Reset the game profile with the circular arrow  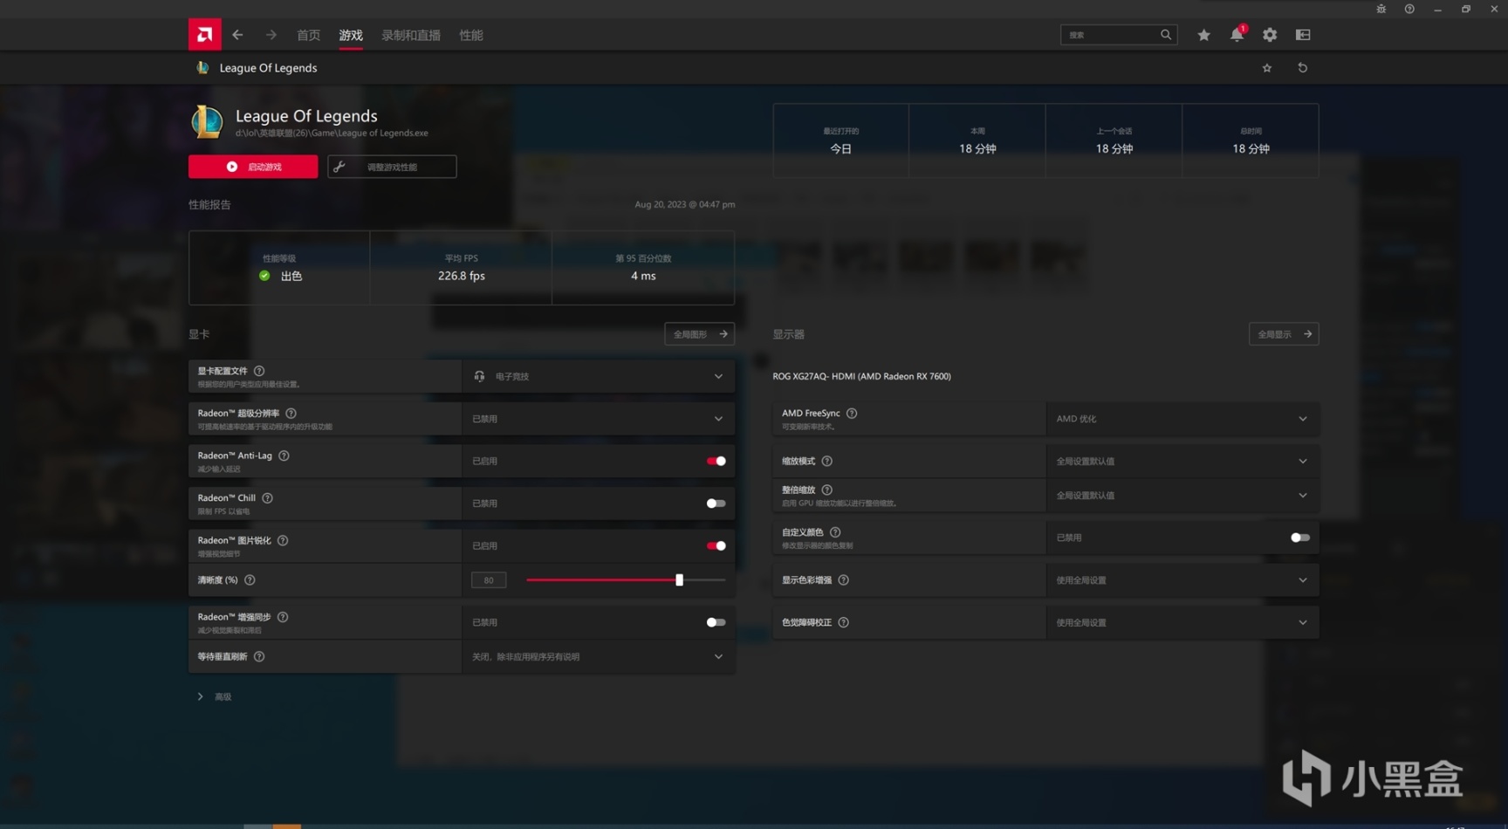click(x=1303, y=68)
